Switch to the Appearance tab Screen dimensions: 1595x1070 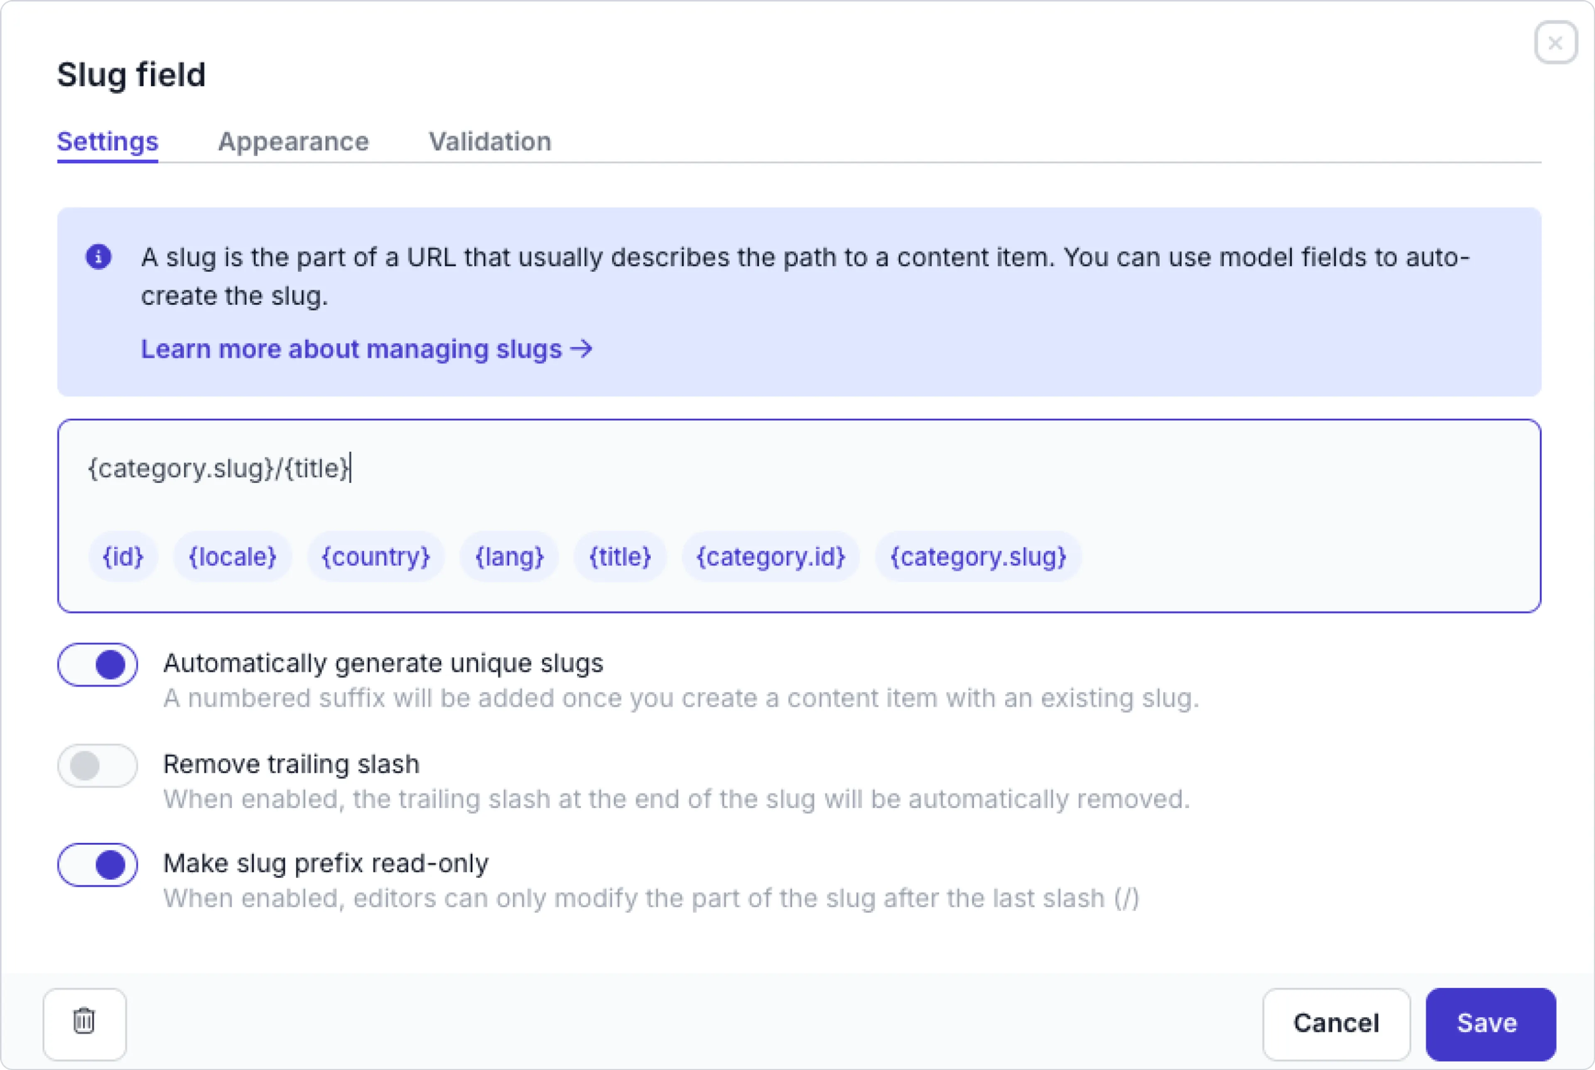coord(293,141)
